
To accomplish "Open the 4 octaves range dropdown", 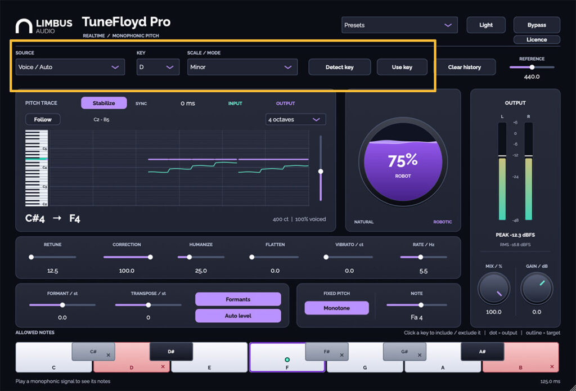I will (x=295, y=119).
